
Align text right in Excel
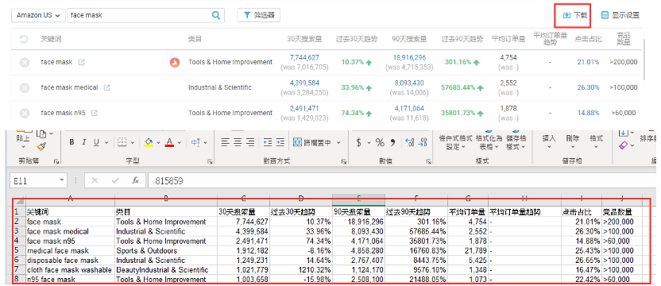[250, 142]
